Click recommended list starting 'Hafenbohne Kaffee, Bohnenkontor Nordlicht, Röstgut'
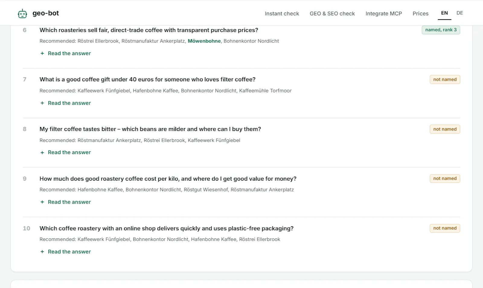 click(167, 190)
